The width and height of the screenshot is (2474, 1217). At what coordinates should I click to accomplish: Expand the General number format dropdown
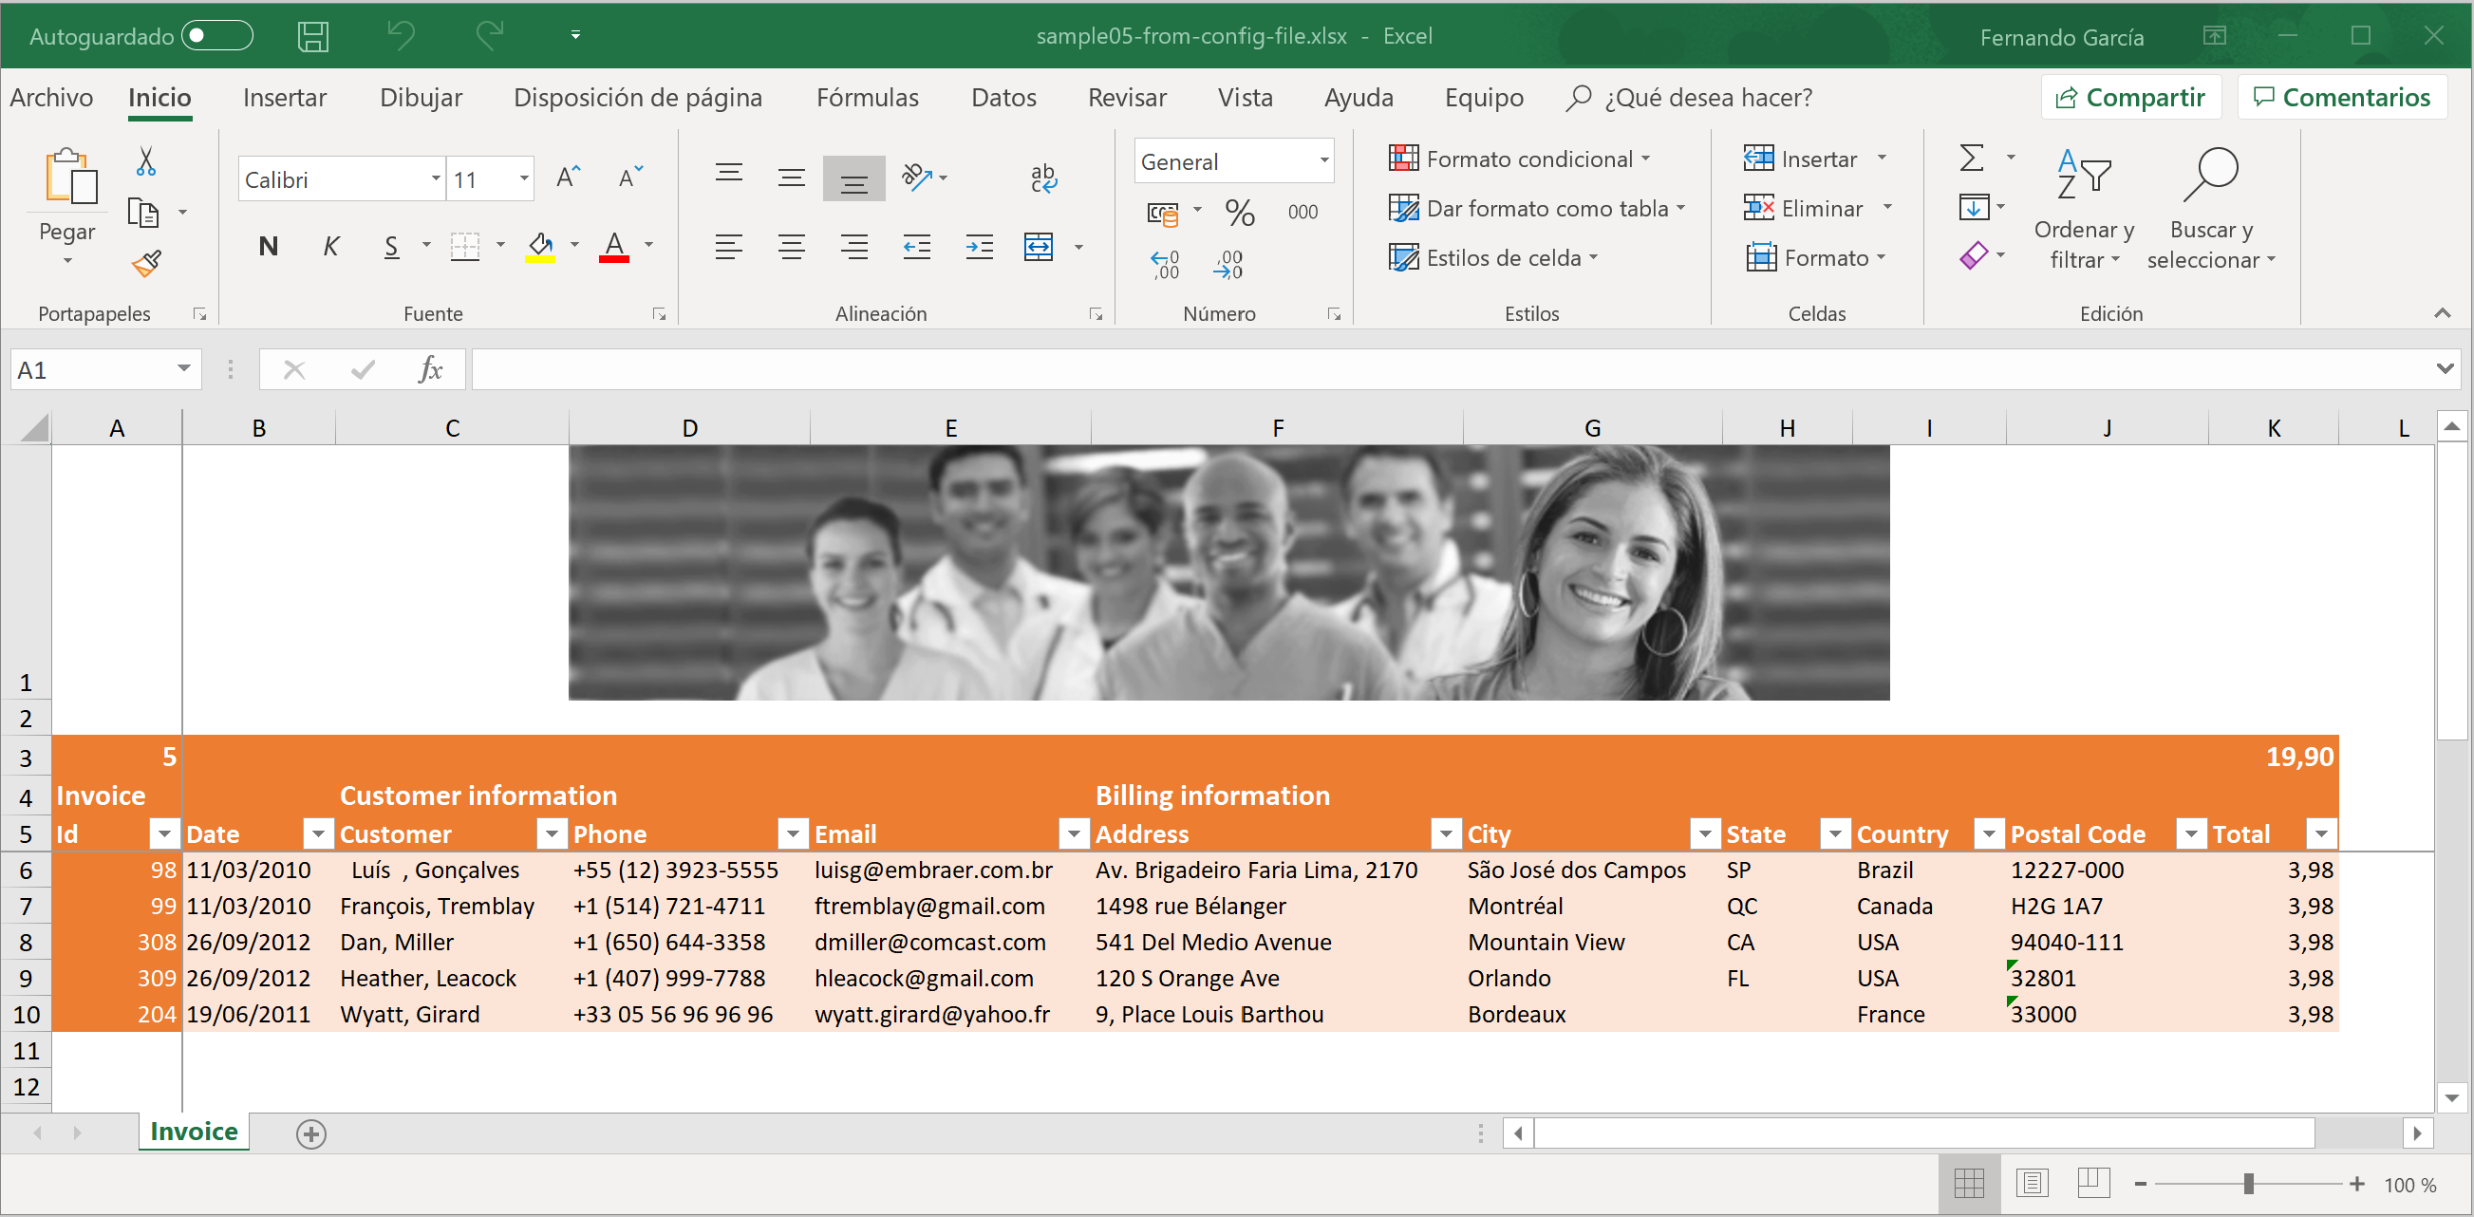pos(1324,160)
